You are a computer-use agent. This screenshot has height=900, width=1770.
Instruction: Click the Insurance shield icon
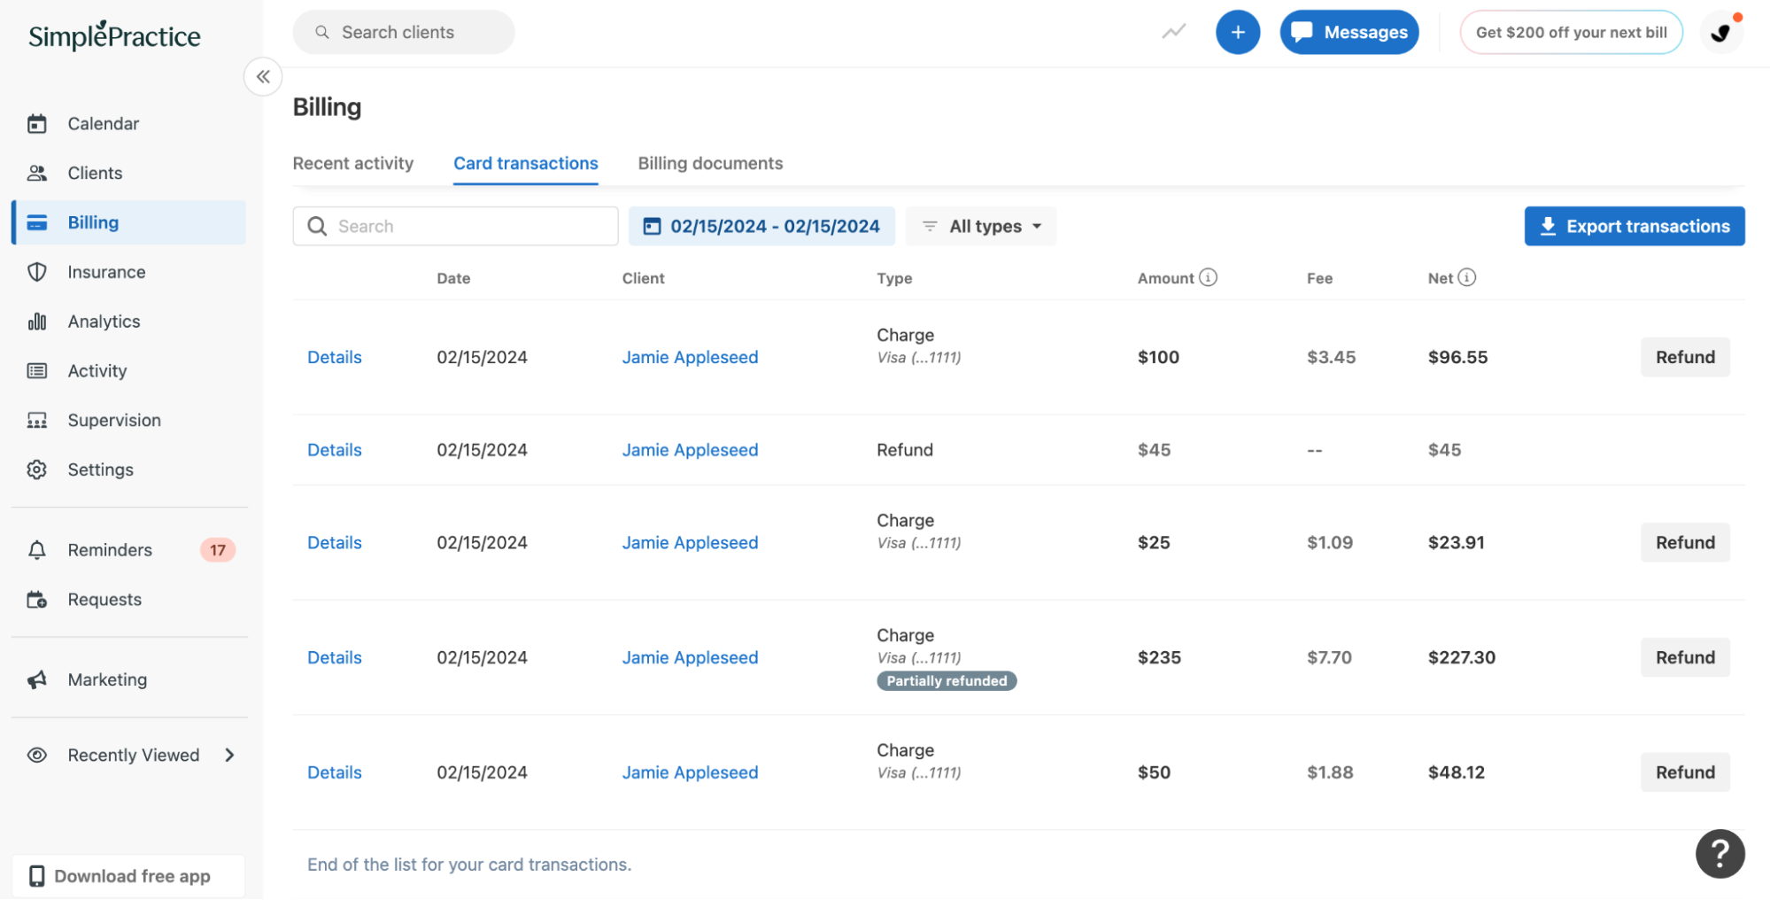pyautogui.click(x=37, y=273)
